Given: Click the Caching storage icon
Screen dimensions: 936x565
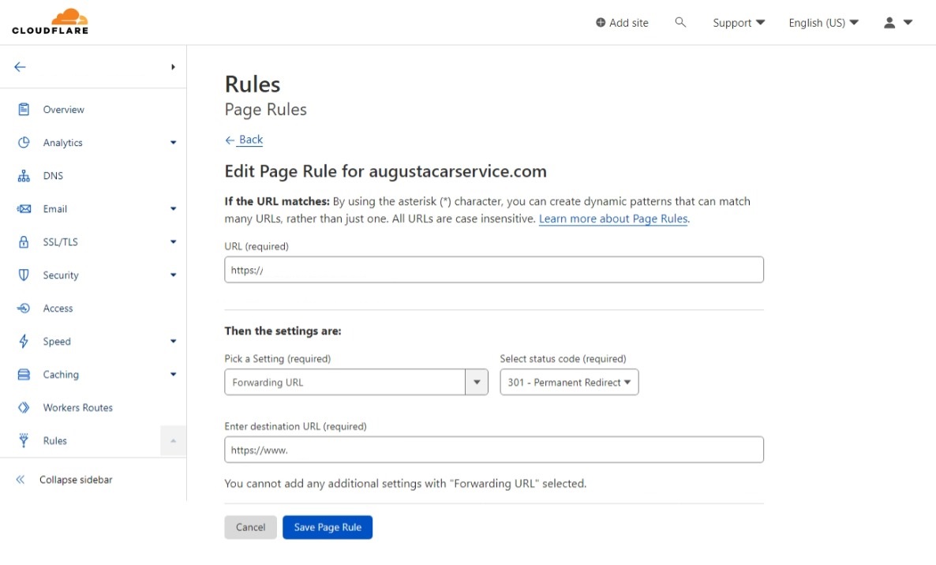Looking at the screenshot, I should (x=23, y=374).
